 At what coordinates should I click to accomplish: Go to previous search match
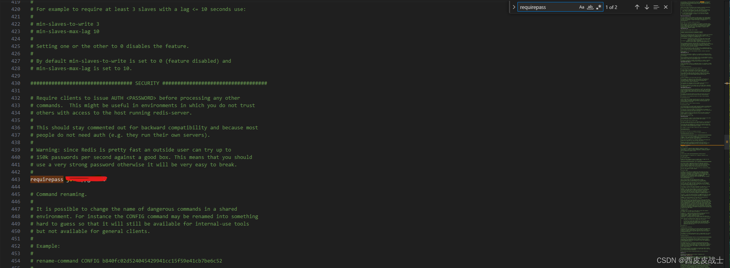coord(637,7)
